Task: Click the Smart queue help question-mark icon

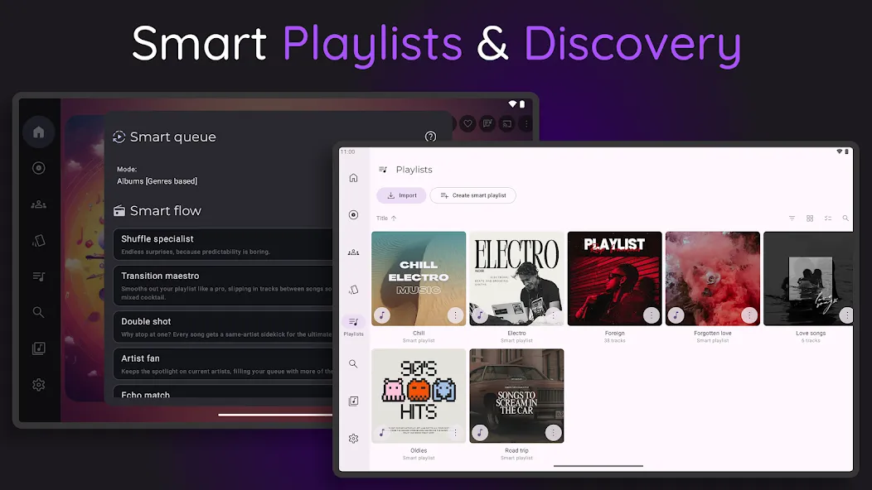Action: pos(430,137)
